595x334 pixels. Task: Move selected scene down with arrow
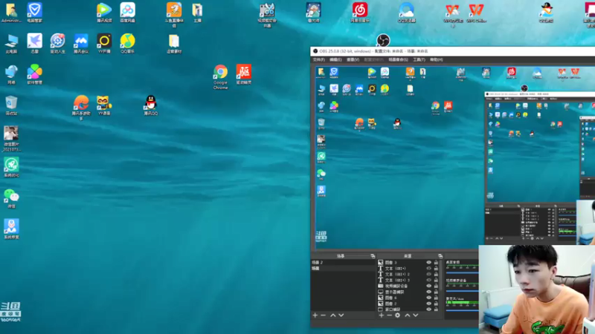pos(341,315)
